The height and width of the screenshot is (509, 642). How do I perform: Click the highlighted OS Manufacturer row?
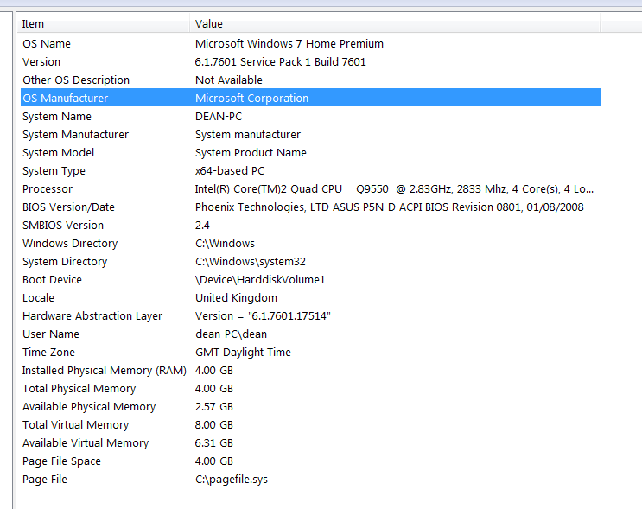[66, 99]
